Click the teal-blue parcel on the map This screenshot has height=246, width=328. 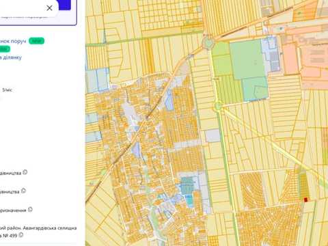(187, 186)
